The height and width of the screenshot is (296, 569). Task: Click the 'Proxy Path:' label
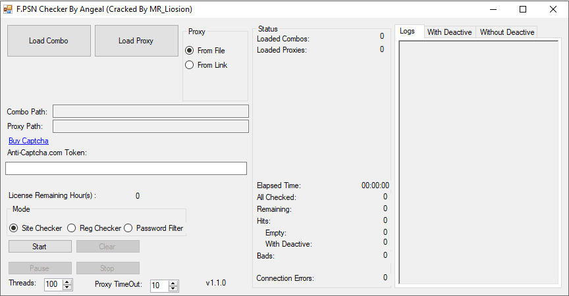pos(25,126)
